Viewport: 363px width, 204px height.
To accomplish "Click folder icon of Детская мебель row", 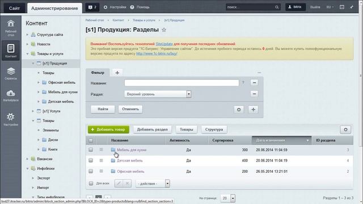I will pos(113,160).
